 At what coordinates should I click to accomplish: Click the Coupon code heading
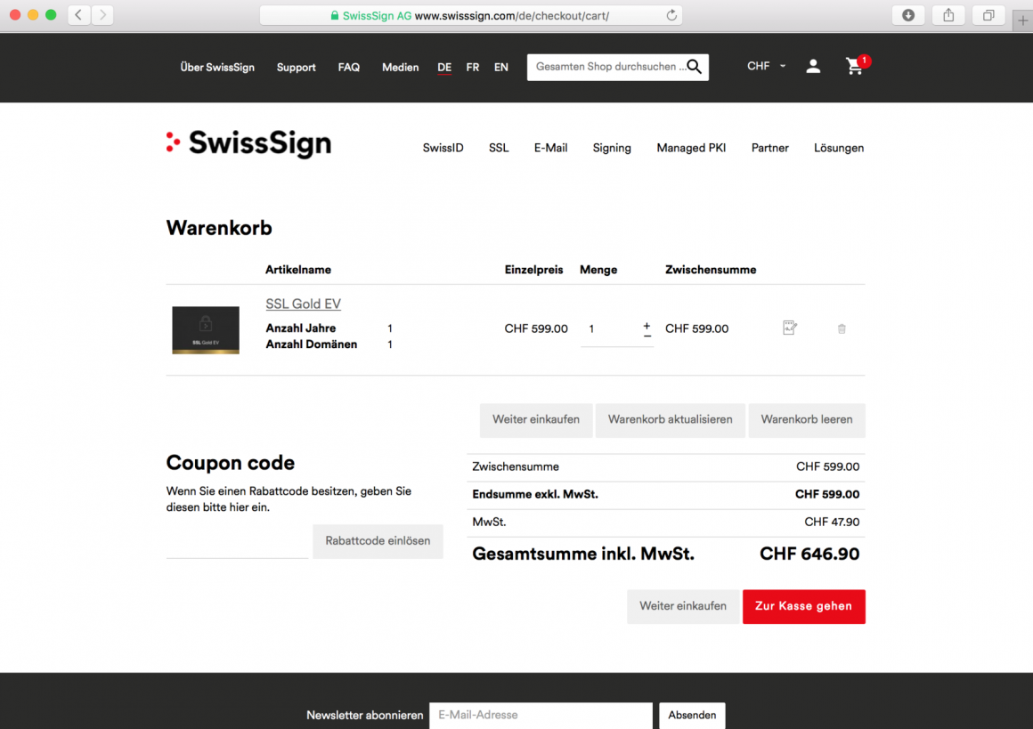coord(230,463)
